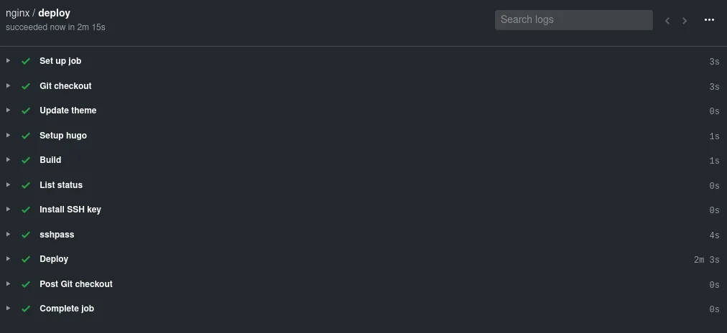This screenshot has width=727, height=333.
Task: Click the 4s sshpass step duration
Action: tap(714, 235)
